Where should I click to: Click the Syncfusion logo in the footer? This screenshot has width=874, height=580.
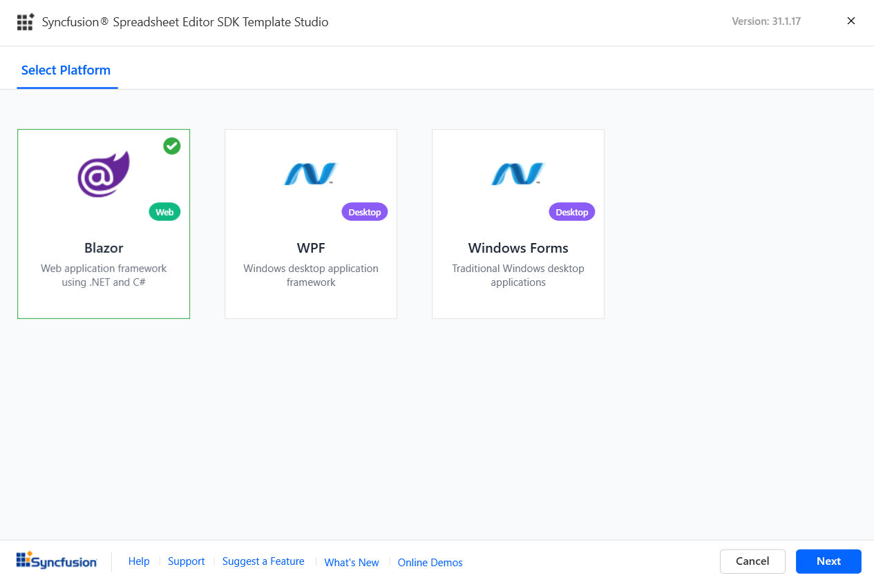pos(57,561)
